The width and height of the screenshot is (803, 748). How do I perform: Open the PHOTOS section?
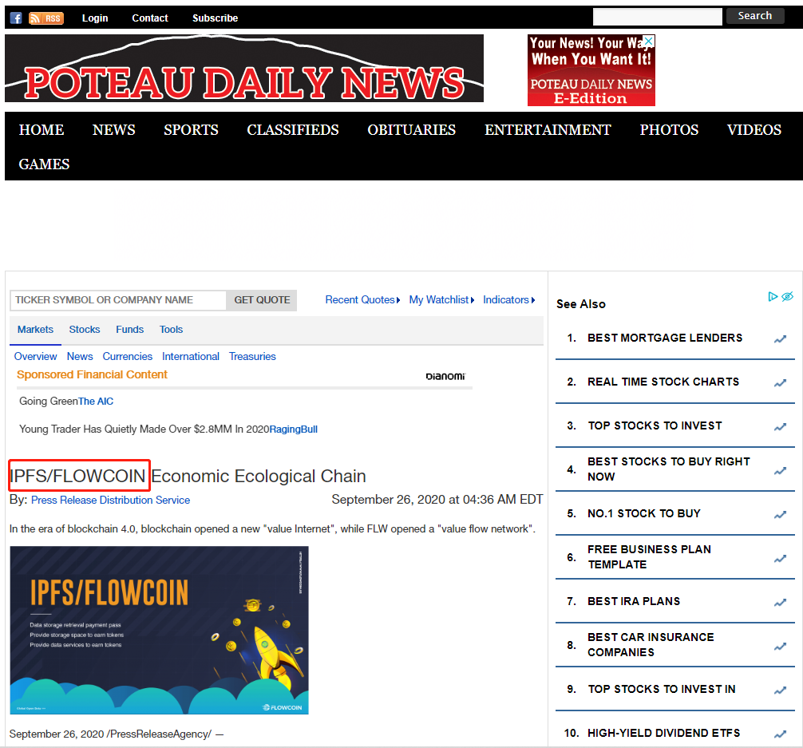pyautogui.click(x=669, y=130)
